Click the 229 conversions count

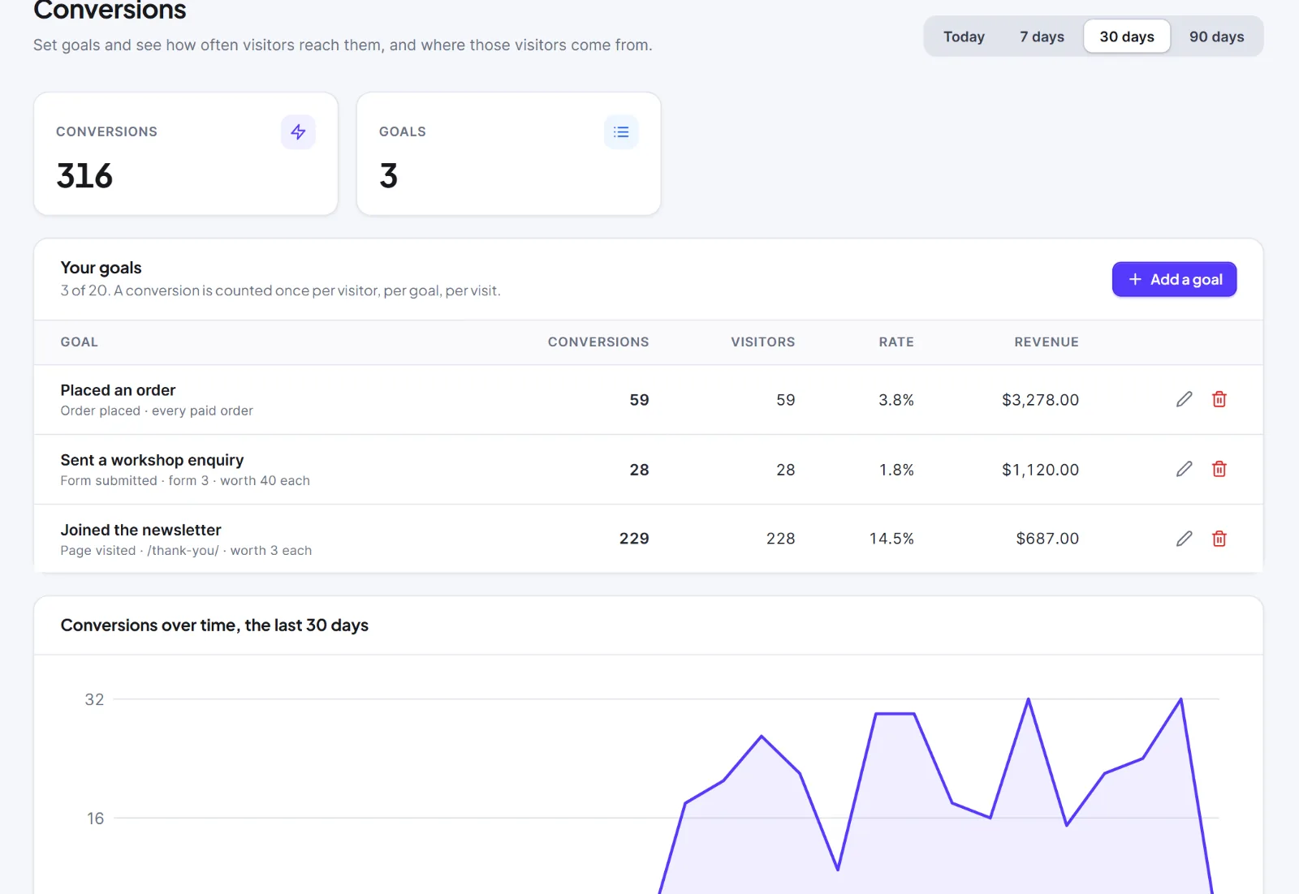(x=634, y=539)
